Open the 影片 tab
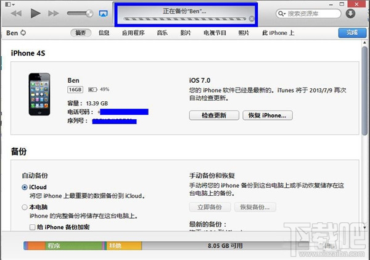Viewport: 370px width, 260px height. [186, 33]
